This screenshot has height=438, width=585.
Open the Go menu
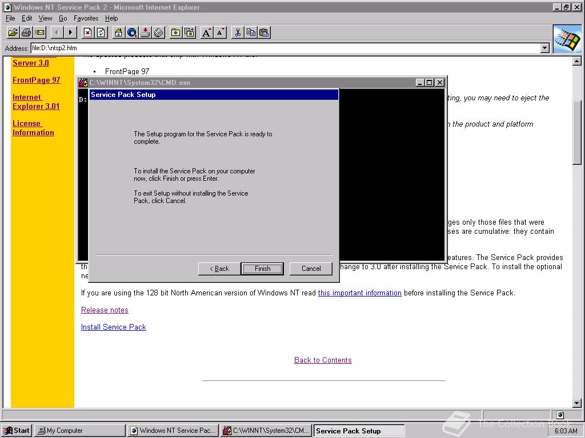(63, 18)
